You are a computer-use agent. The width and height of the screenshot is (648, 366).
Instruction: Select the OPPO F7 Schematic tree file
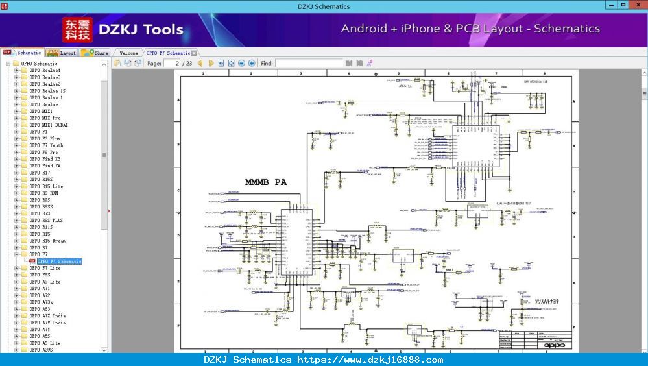[60, 262]
